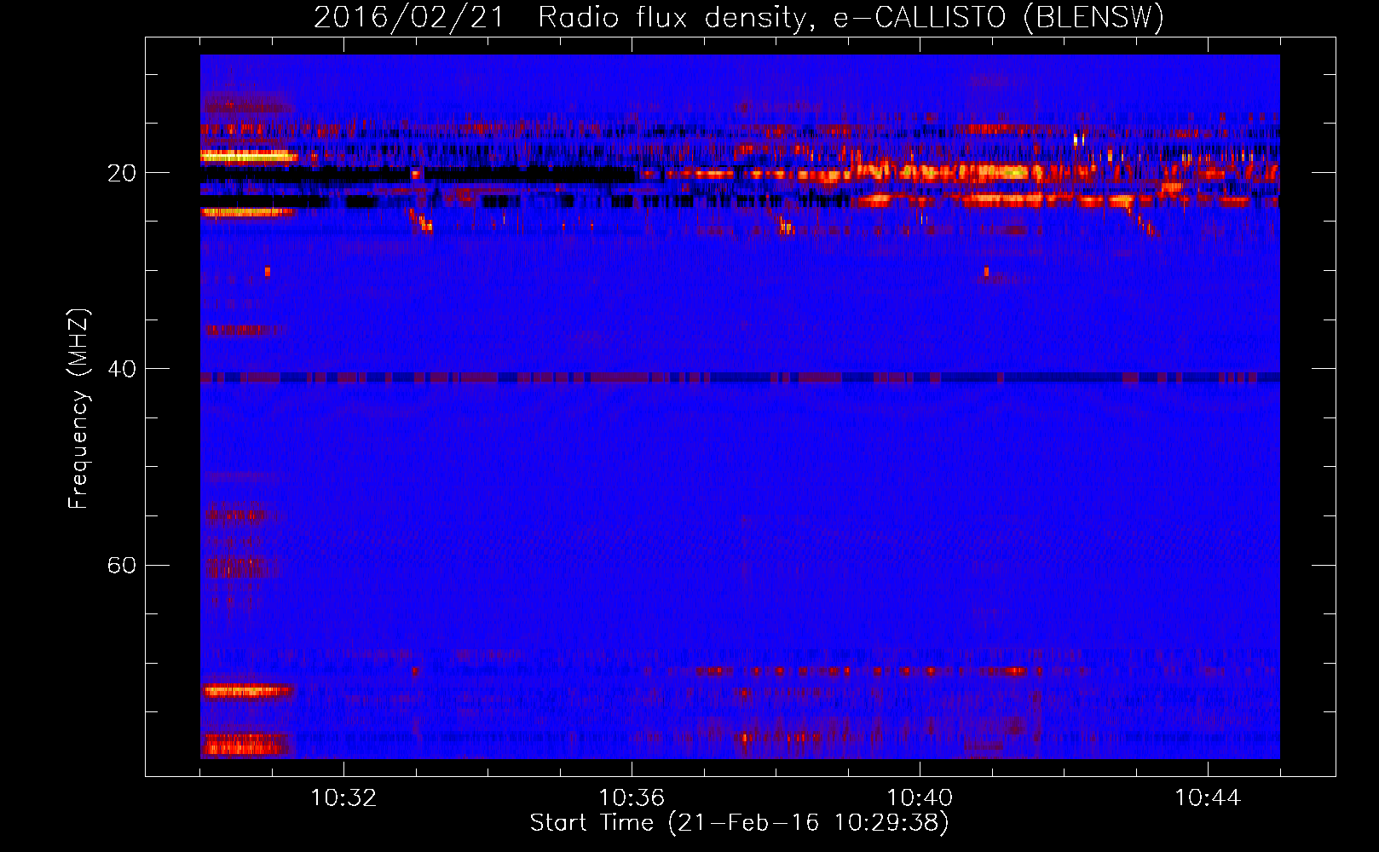Click the 40 MHz frequency tick label
This screenshot has width=1379, height=852.
tap(121, 370)
